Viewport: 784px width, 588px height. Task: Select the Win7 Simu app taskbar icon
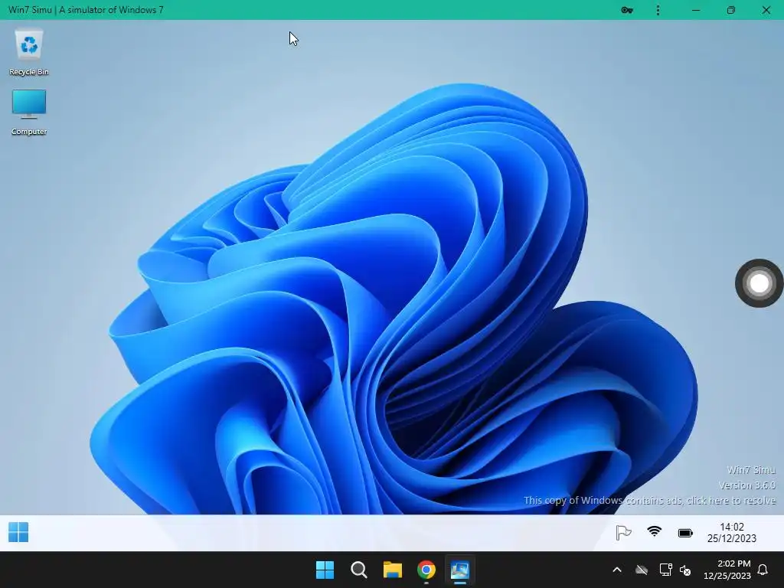coord(459,570)
